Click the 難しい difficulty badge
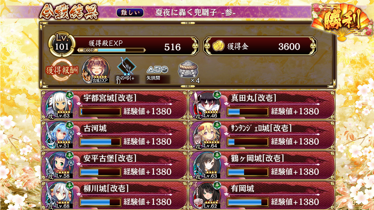 (x=130, y=13)
